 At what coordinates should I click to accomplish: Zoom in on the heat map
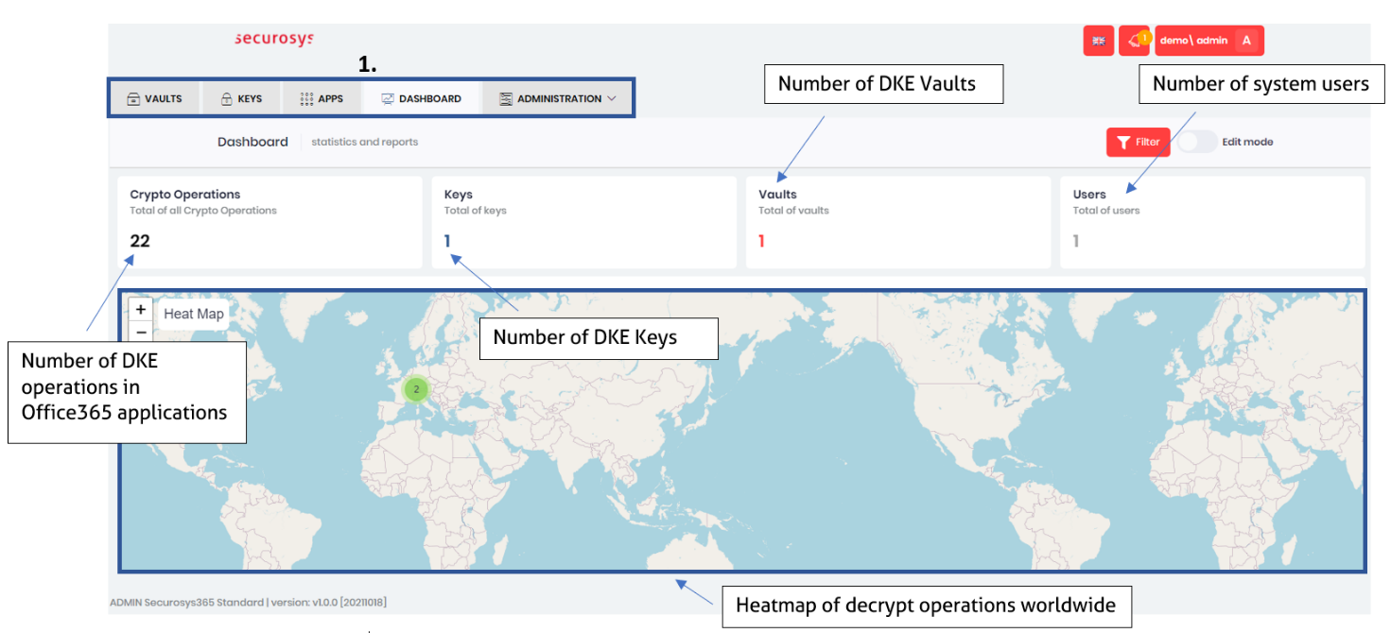[x=140, y=309]
